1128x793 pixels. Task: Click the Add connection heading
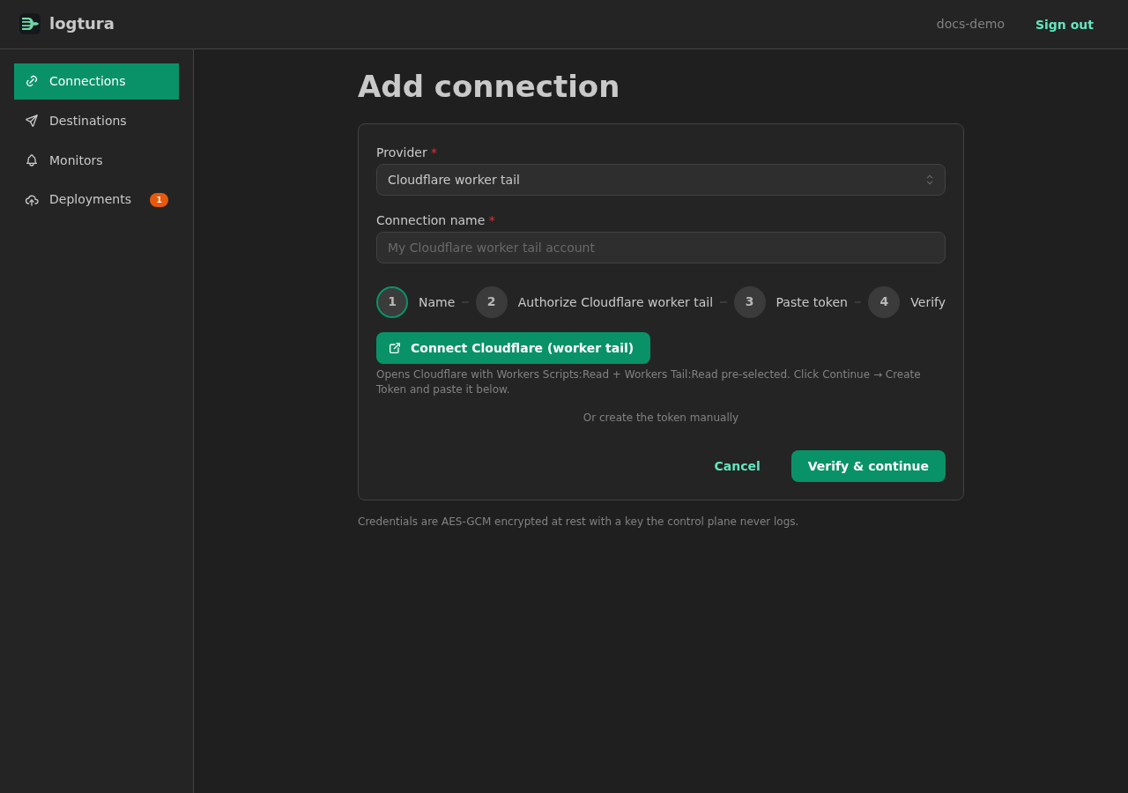coord(488,86)
